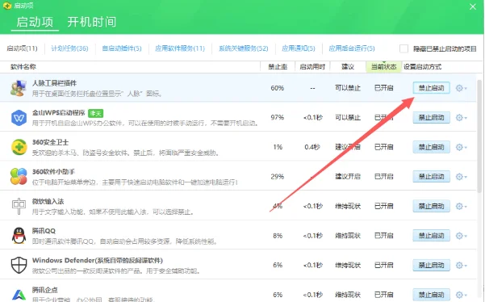Switch to the 启动项 main tab
This screenshot has width=485, height=302.
point(35,22)
